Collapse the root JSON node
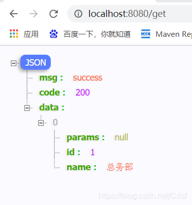192x205 pixels. coord(13,63)
